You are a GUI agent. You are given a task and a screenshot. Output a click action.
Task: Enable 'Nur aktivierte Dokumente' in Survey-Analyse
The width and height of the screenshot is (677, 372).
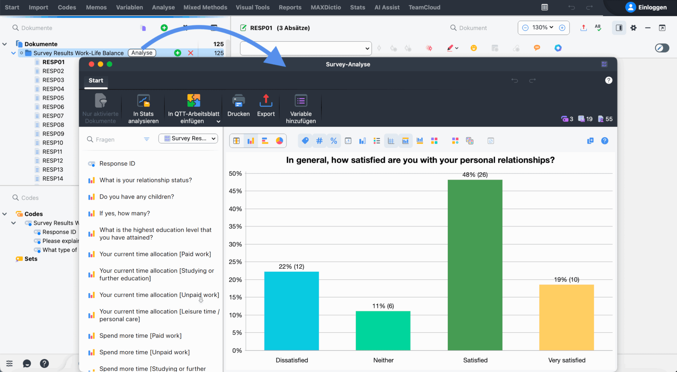100,108
